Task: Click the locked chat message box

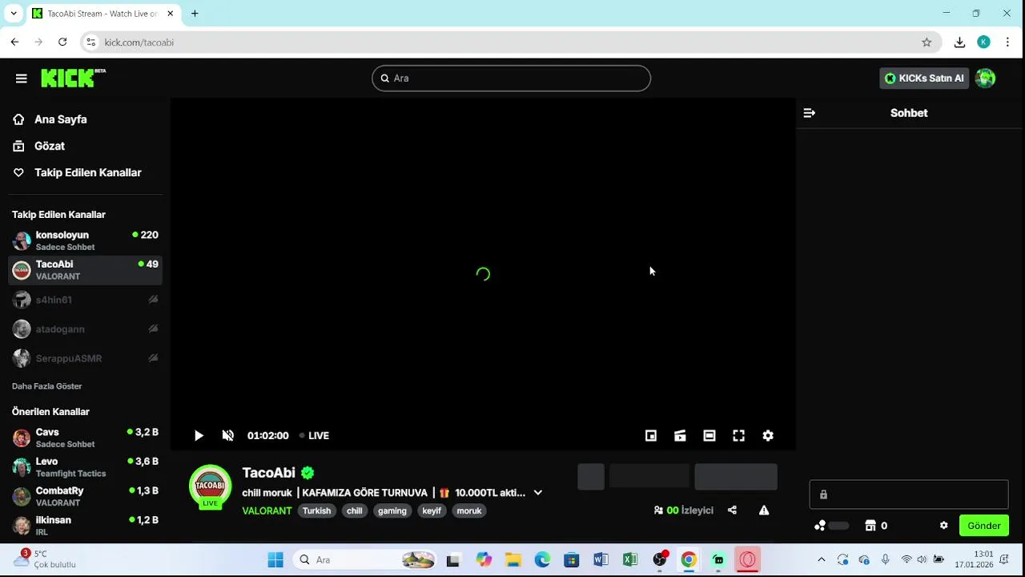Action: tap(908, 494)
